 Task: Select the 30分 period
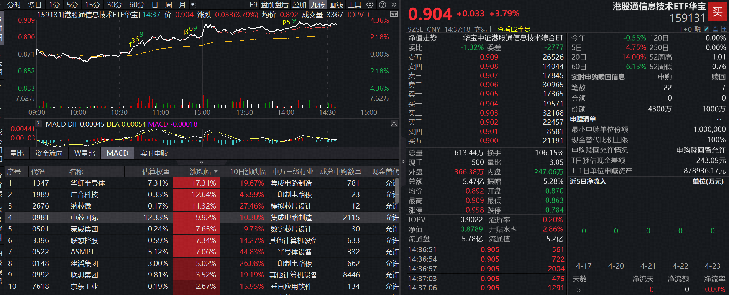(x=115, y=5)
